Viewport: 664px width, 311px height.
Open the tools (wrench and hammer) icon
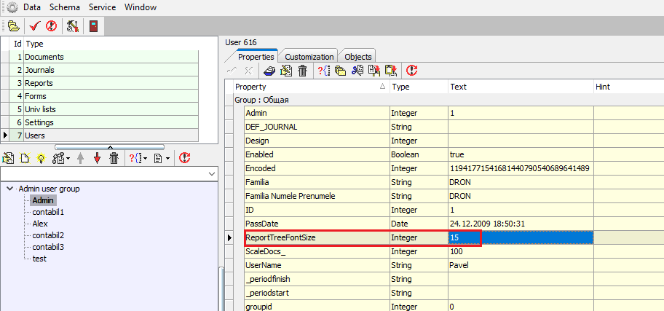click(73, 27)
